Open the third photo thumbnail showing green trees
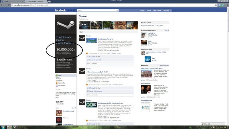Image resolution: width=229 pixels, height=129 pixels. [108, 25]
